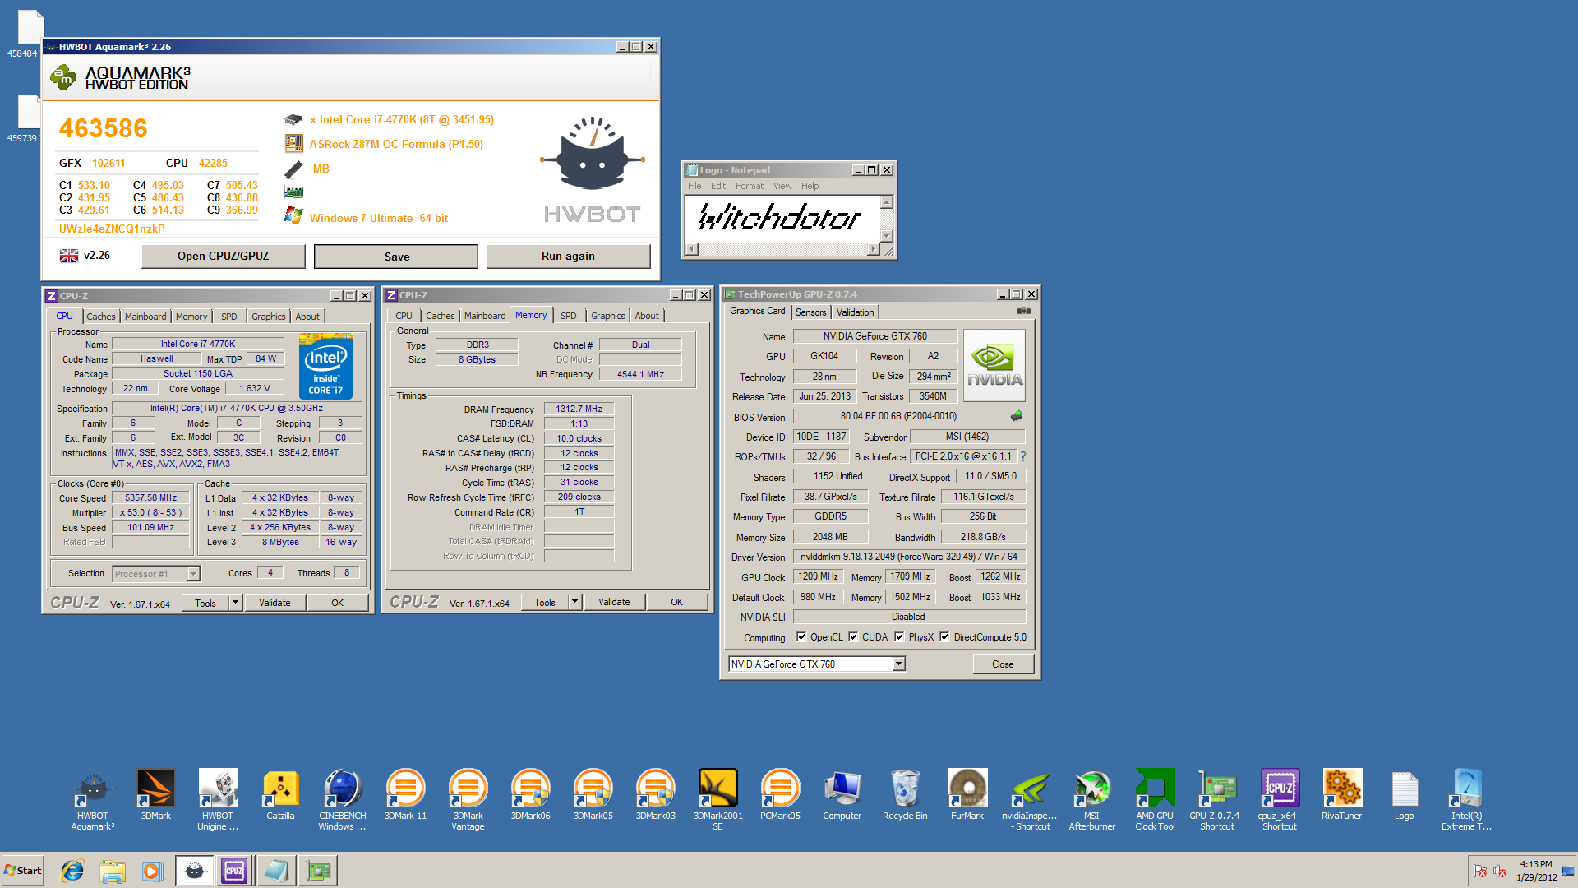Open the Recycle Bin

point(905,794)
